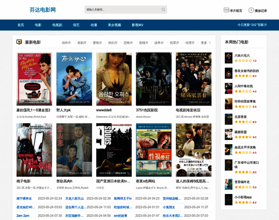The height and width of the screenshot is (220, 279).
Task: Click the 2am 2pm list link
Action: [23, 216]
